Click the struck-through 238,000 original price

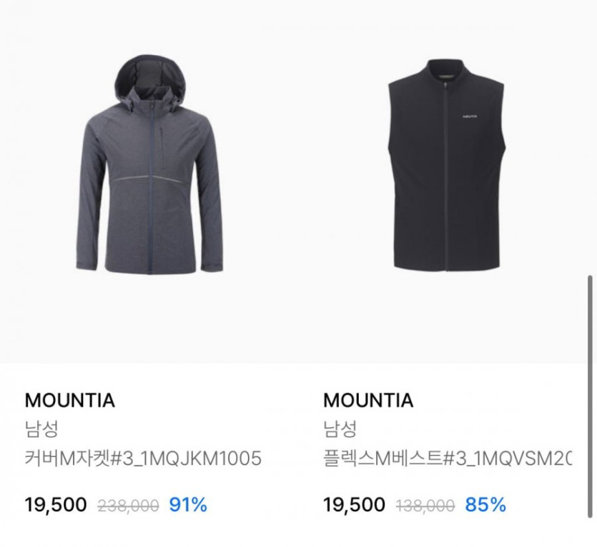pos(128,506)
